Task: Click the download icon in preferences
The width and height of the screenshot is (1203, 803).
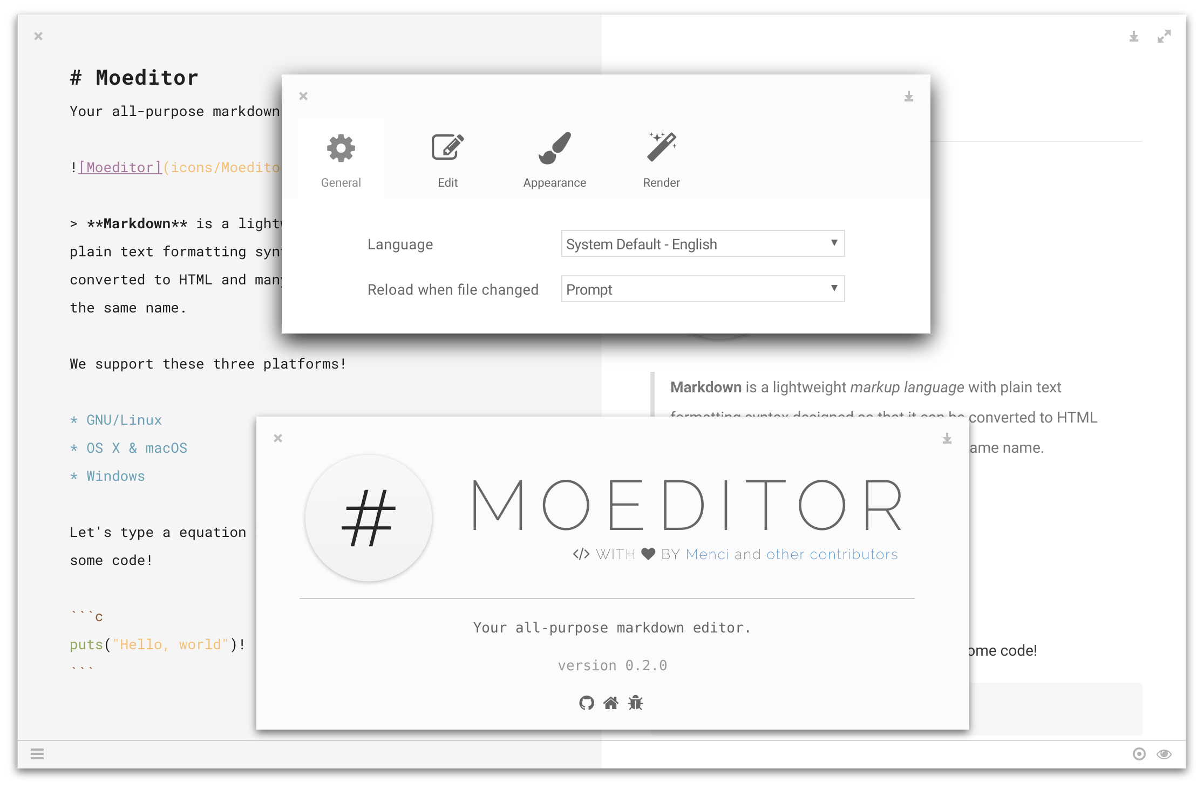Action: (909, 96)
